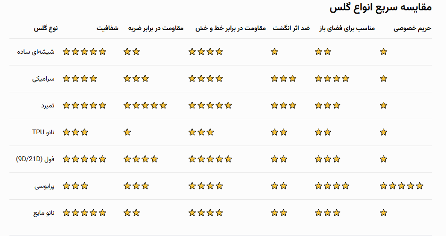Select the نانو TPU row label
The width and height of the screenshot is (446, 236).
[x=43, y=132]
